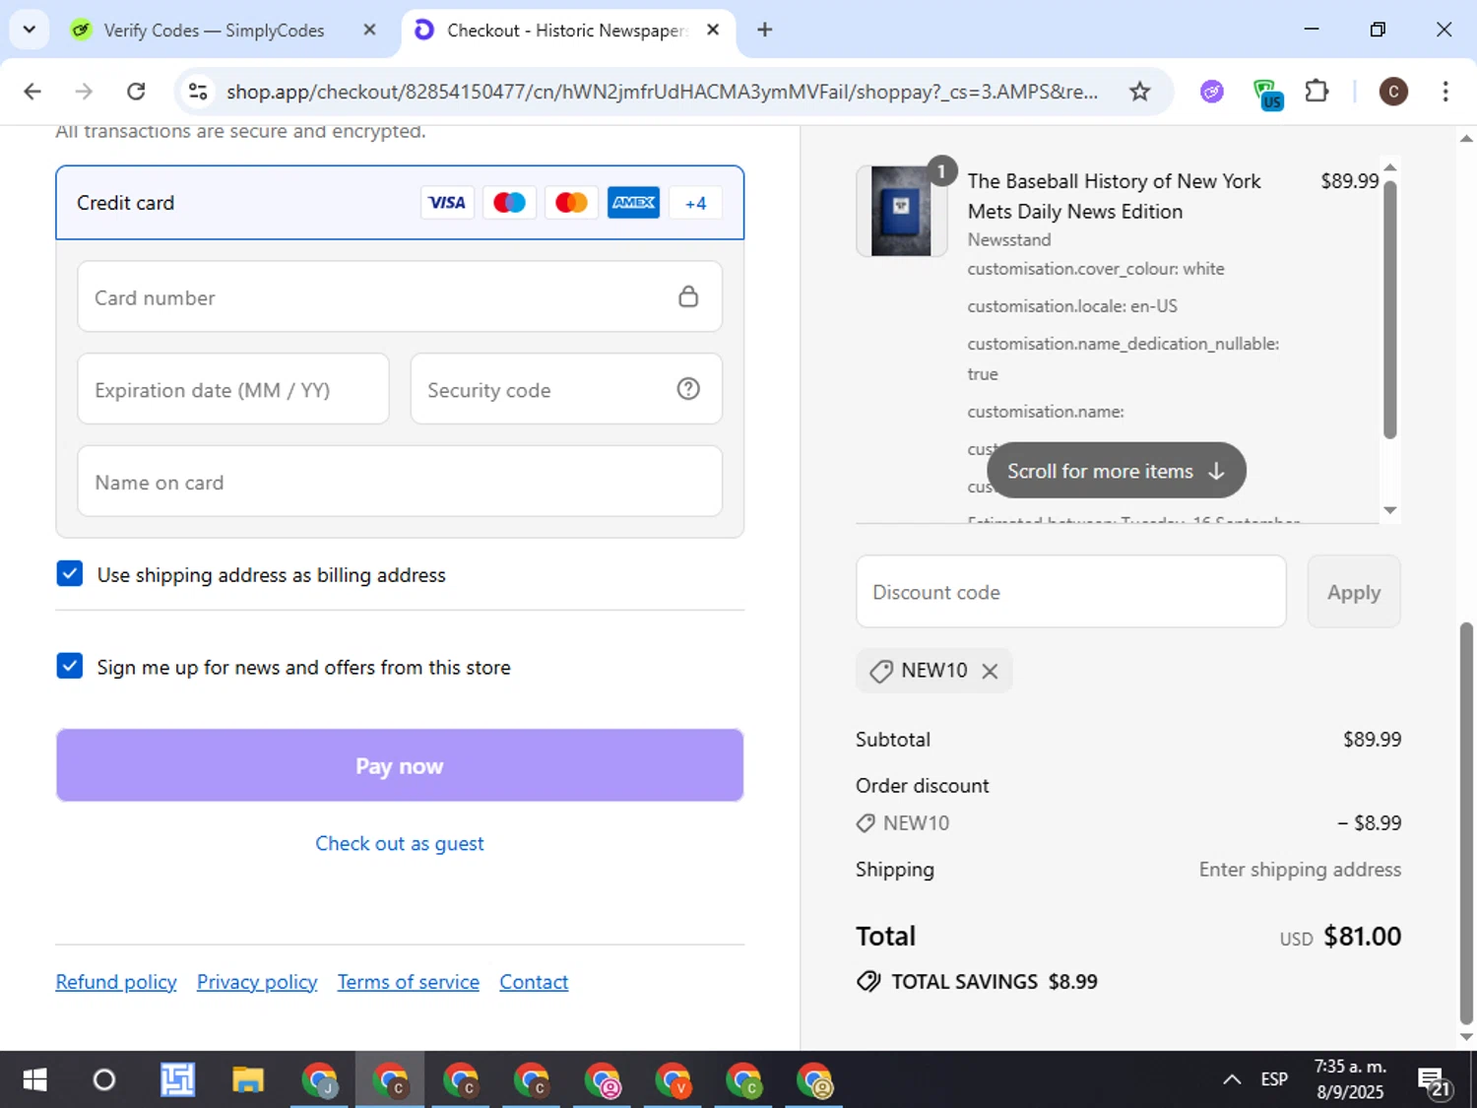Click the Visa card logo
Viewport: 1477px width, 1108px height.
coord(447,203)
